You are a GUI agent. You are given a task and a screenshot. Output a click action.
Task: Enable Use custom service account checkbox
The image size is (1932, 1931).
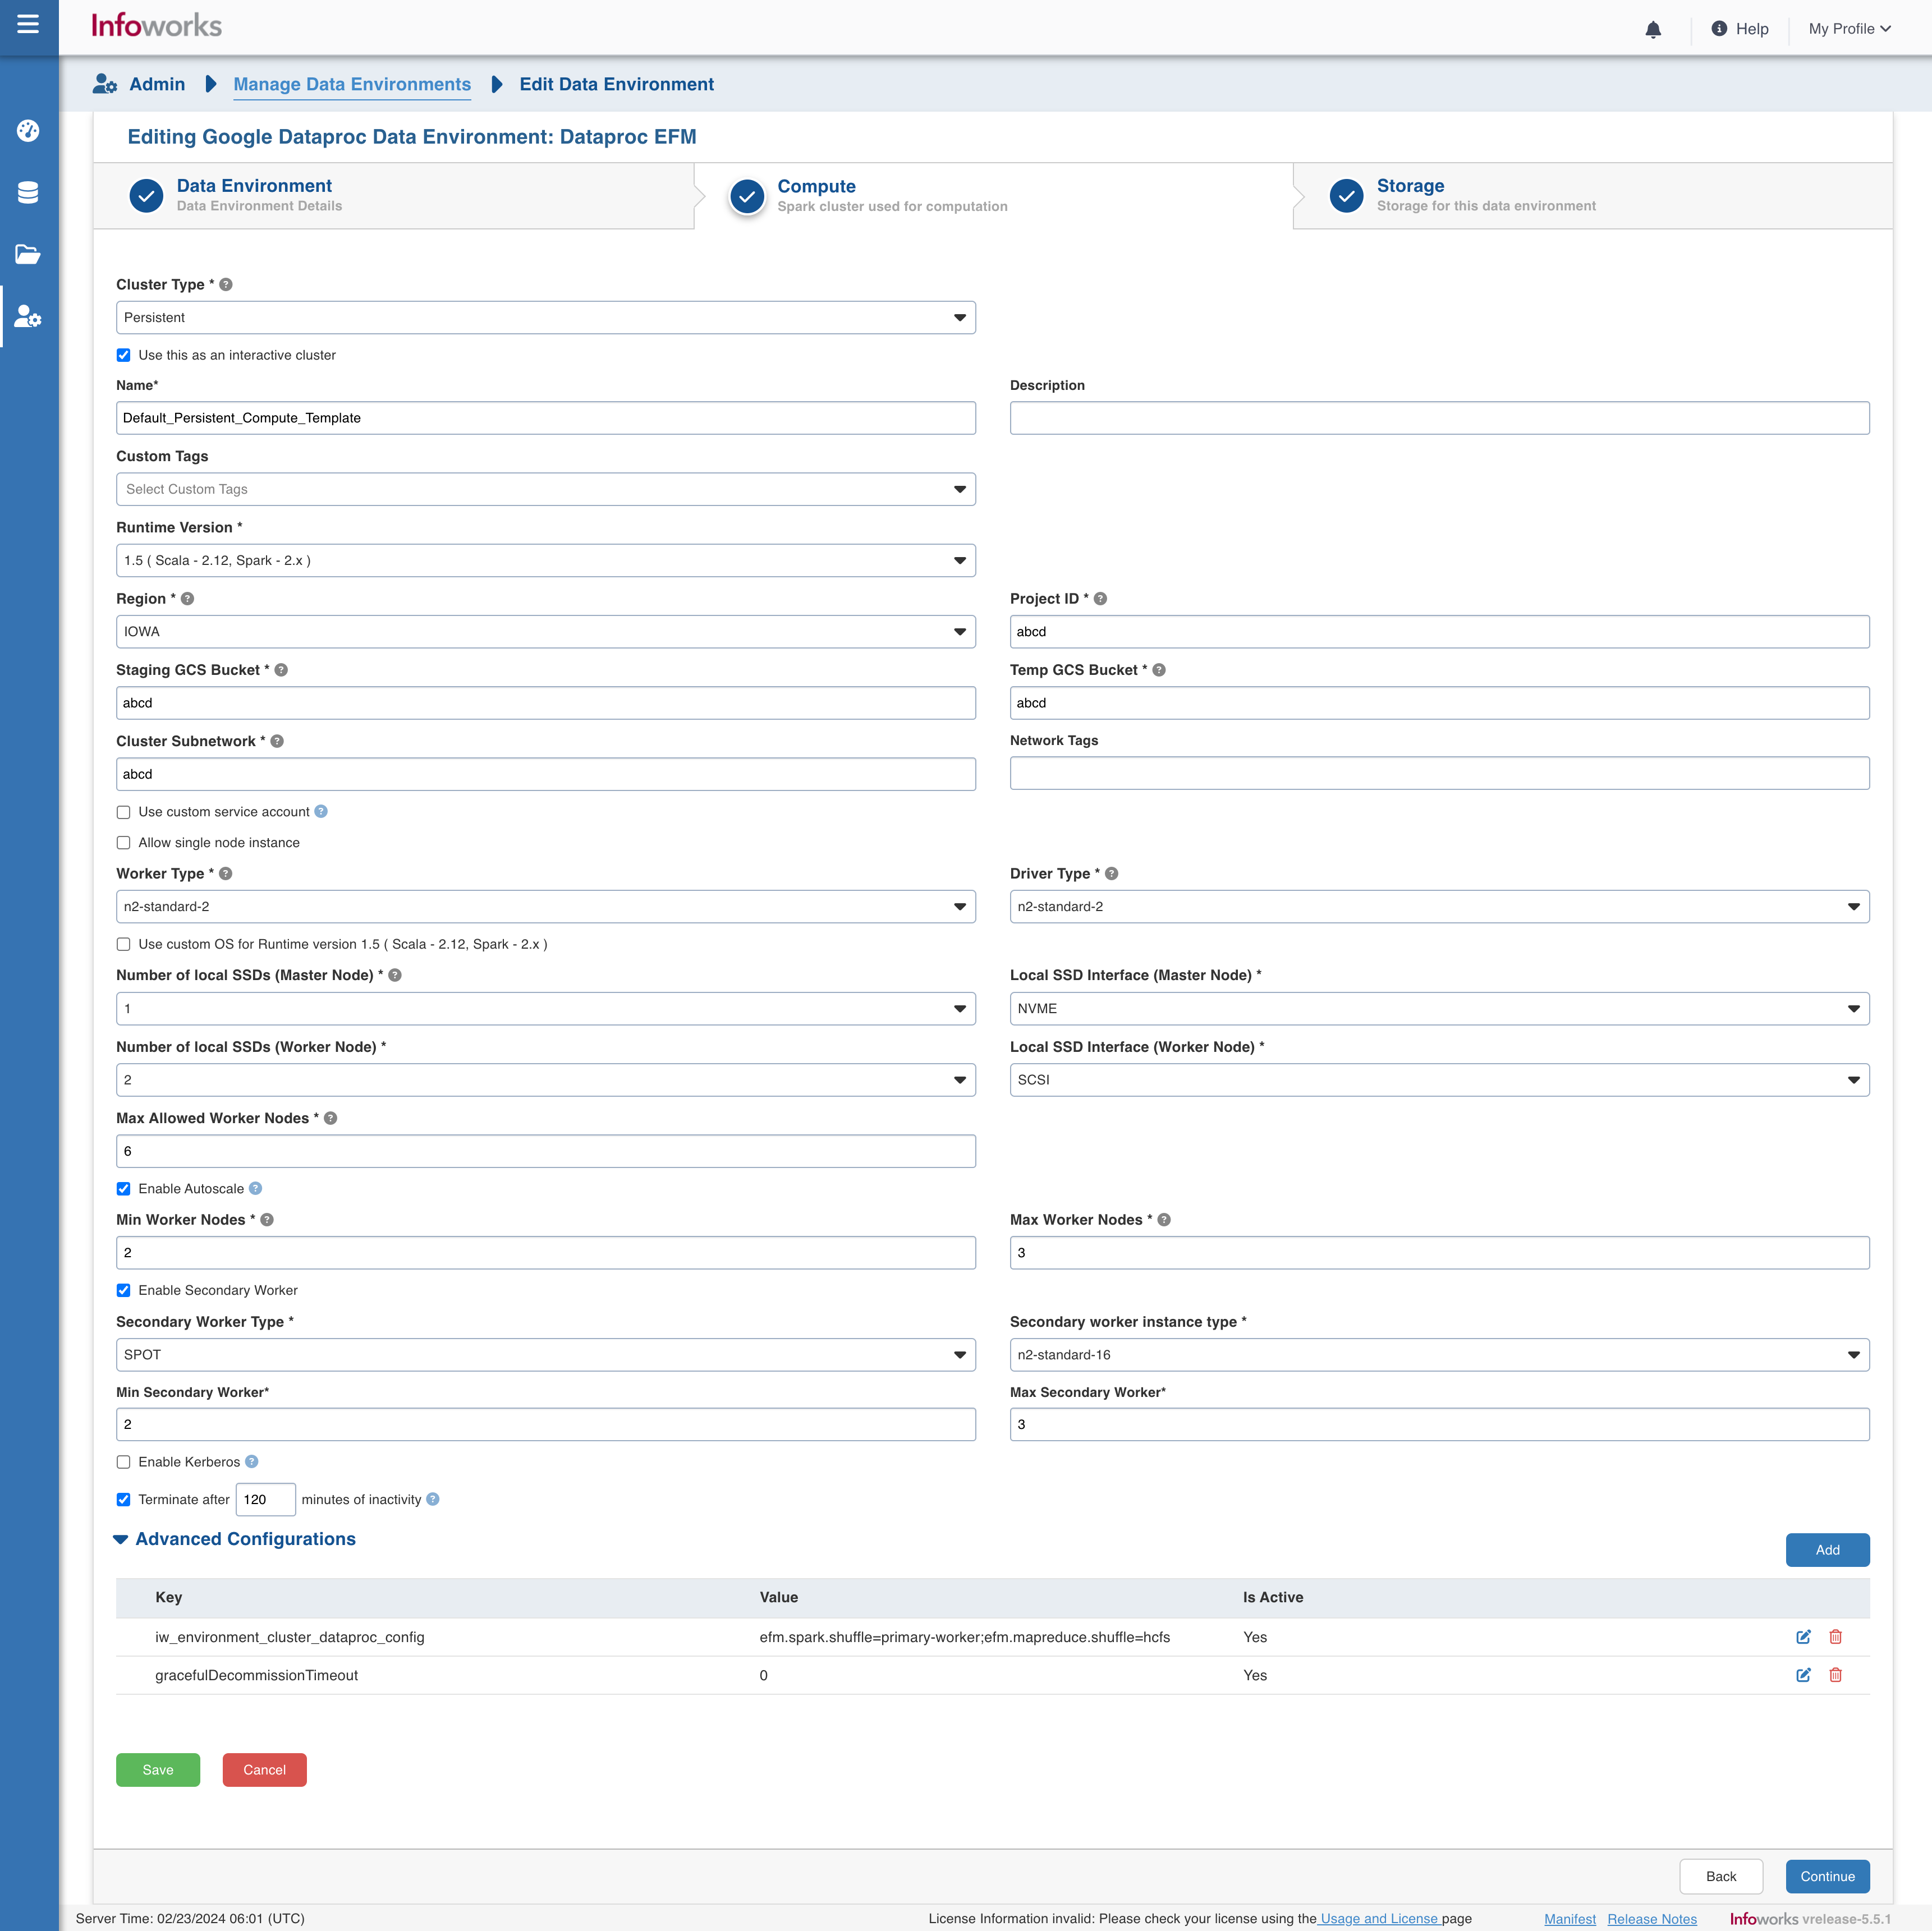pyautogui.click(x=124, y=813)
